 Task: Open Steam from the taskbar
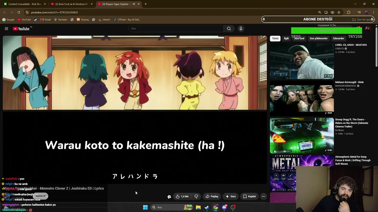point(207,207)
